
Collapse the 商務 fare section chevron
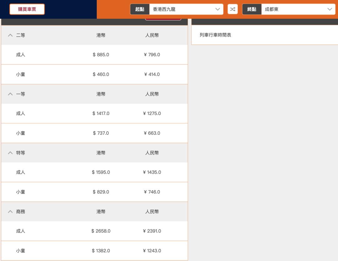tap(10, 212)
